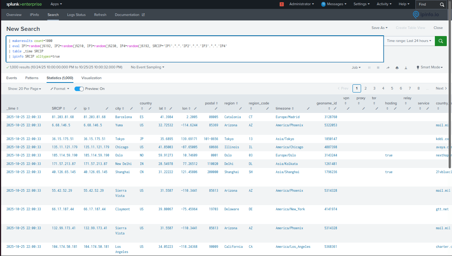
Task: Pause the running job
Action: click(x=369, y=68)
